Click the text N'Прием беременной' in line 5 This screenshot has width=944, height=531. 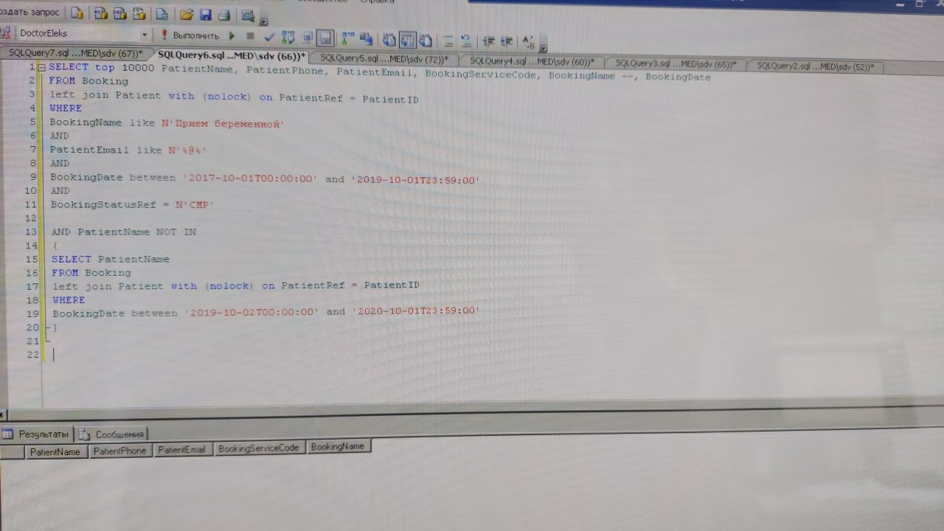point(223,123)
